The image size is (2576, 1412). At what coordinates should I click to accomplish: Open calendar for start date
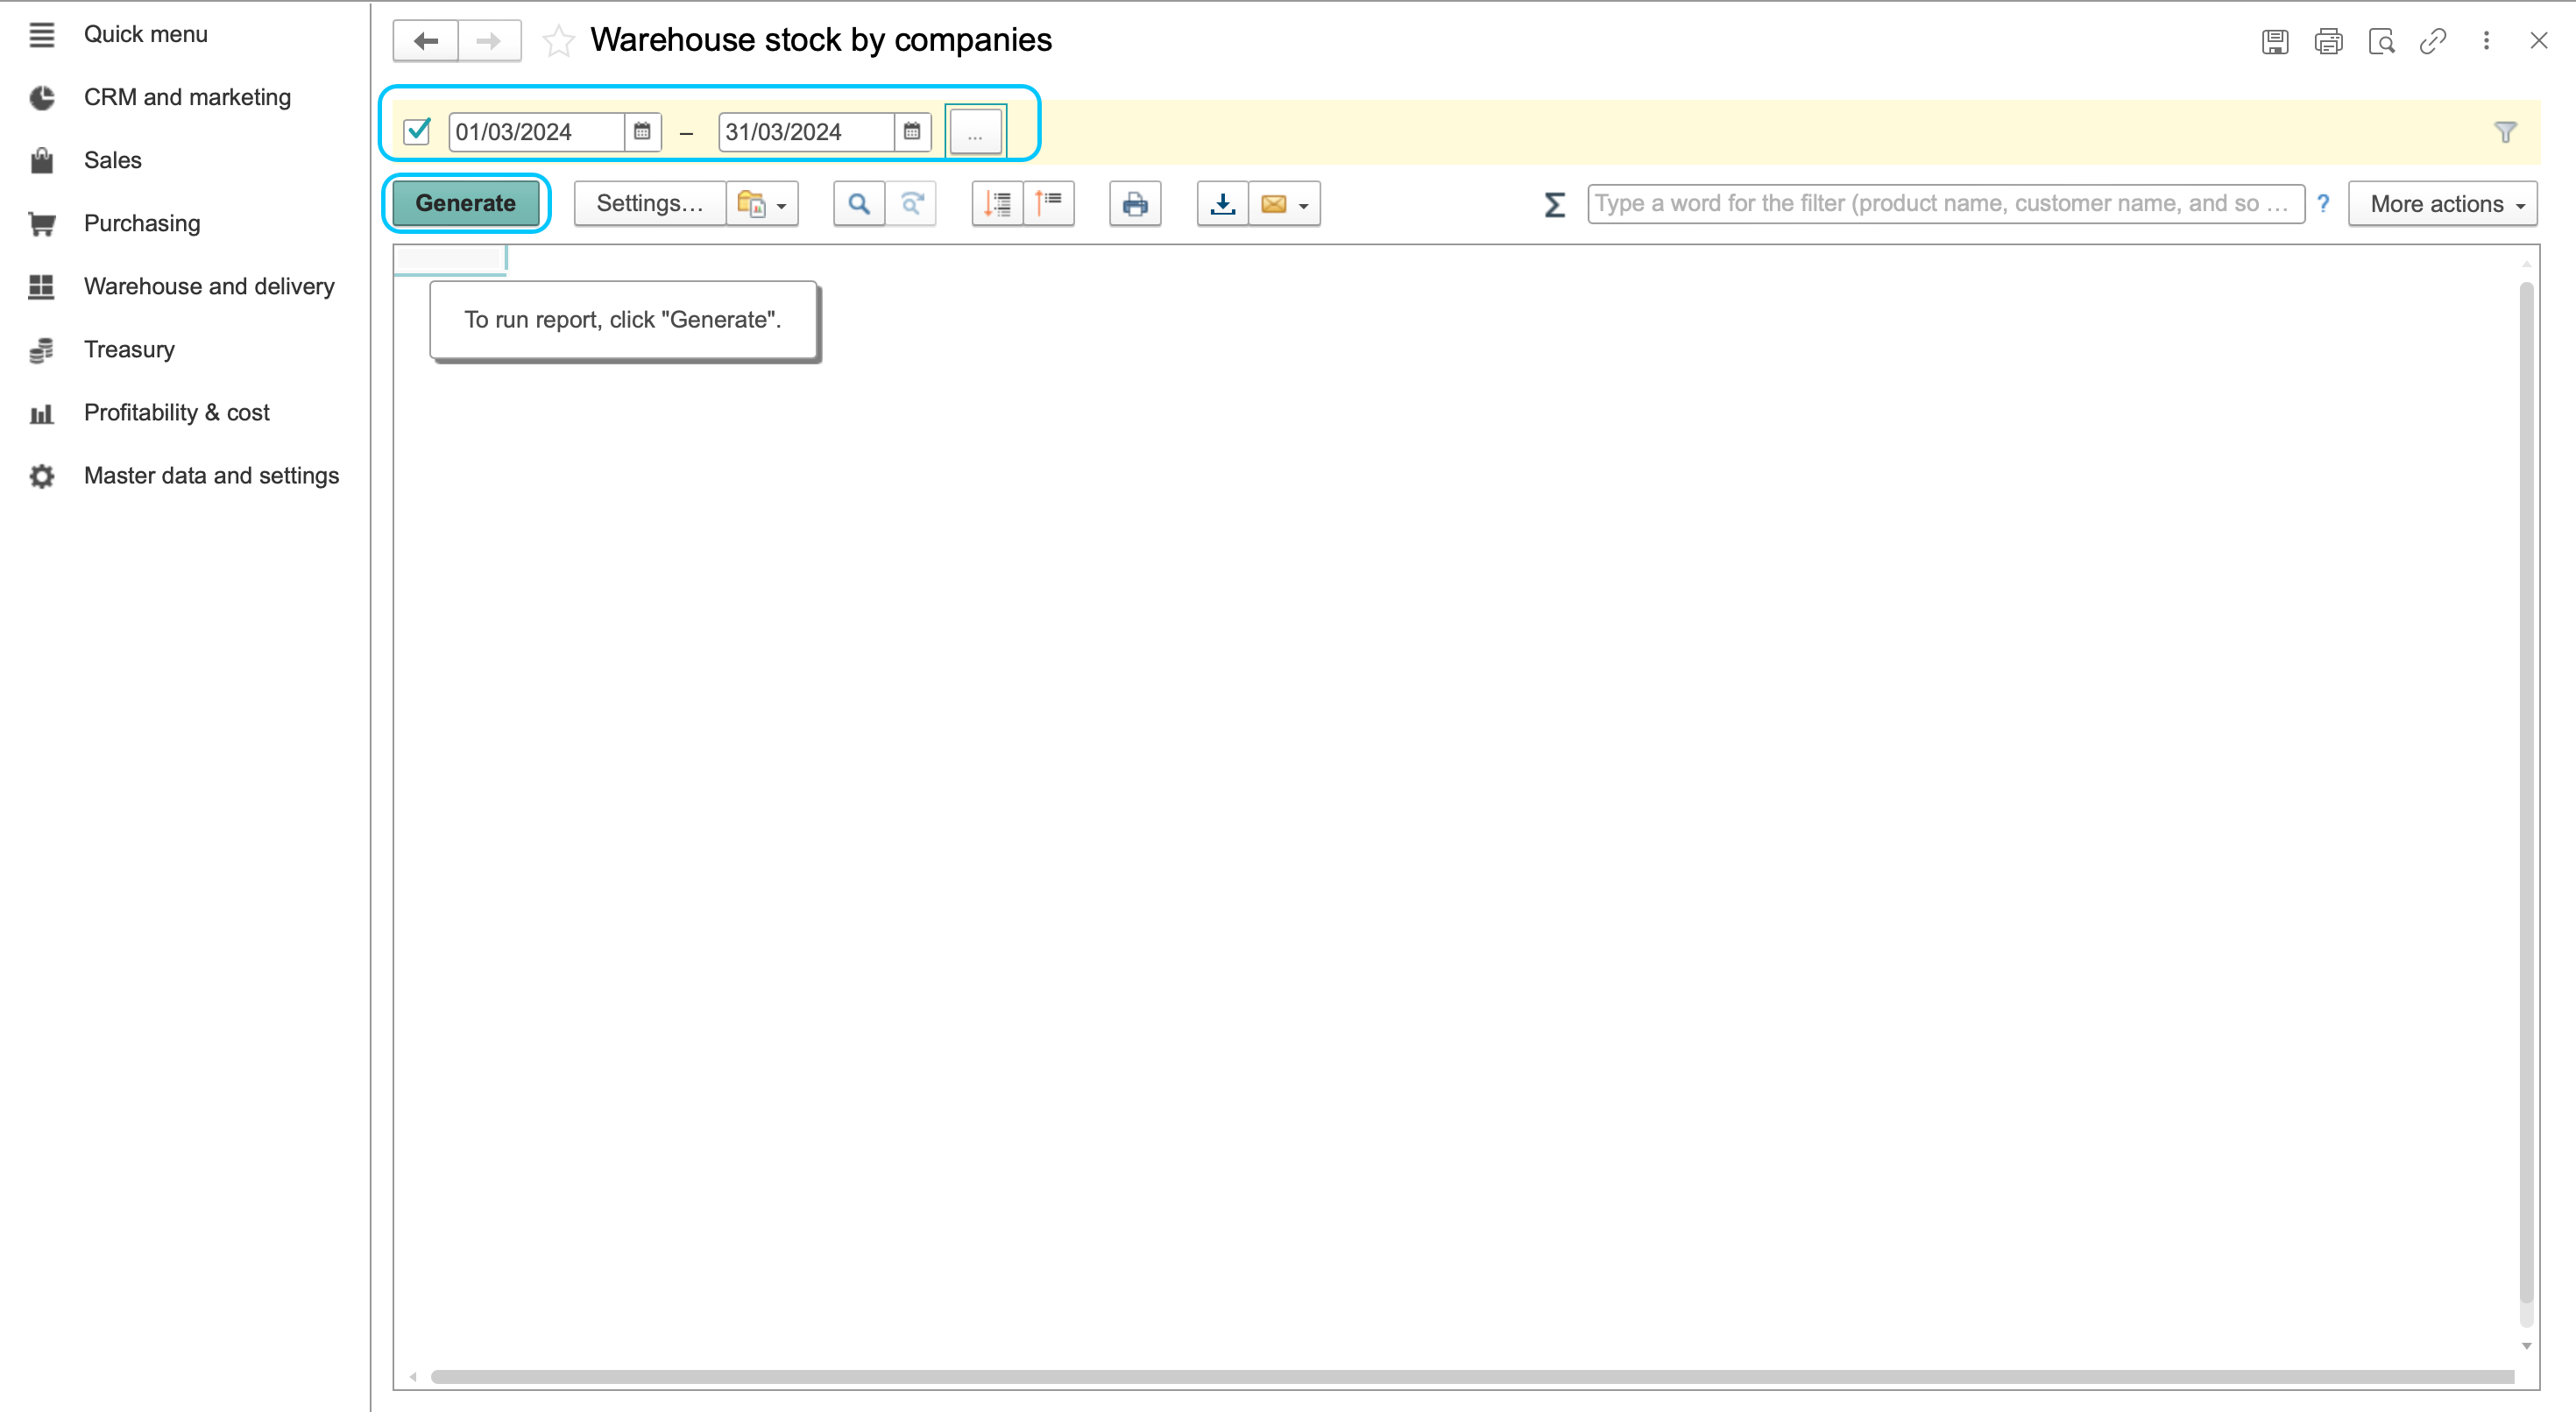coord(642,131)
